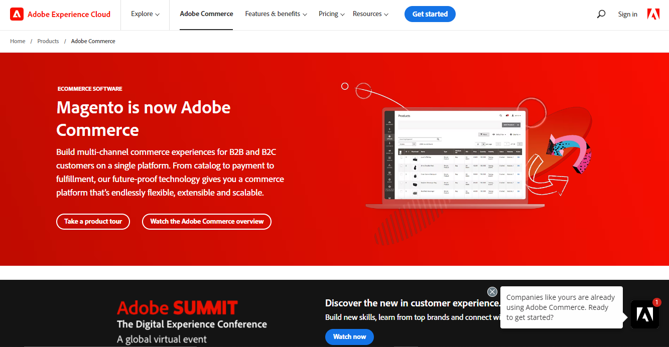Click the Sign in link
The width and height of the screenshot is (669, 347).
(x=628, y=14)
